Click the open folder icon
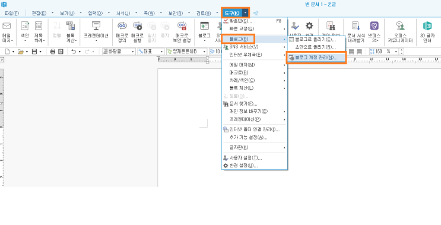 (x=21, y=52)
